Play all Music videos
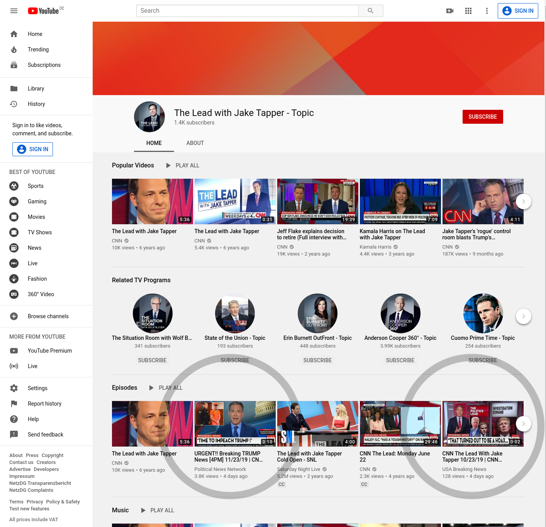 (x=157, y=510)
